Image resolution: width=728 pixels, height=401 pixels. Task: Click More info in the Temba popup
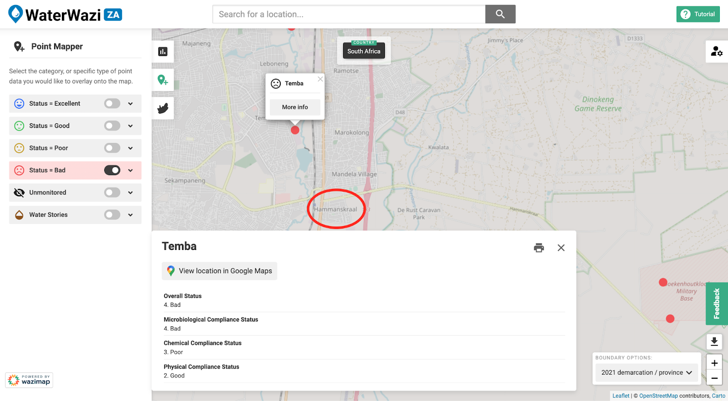pyautogui.click(x=295, y=107)
